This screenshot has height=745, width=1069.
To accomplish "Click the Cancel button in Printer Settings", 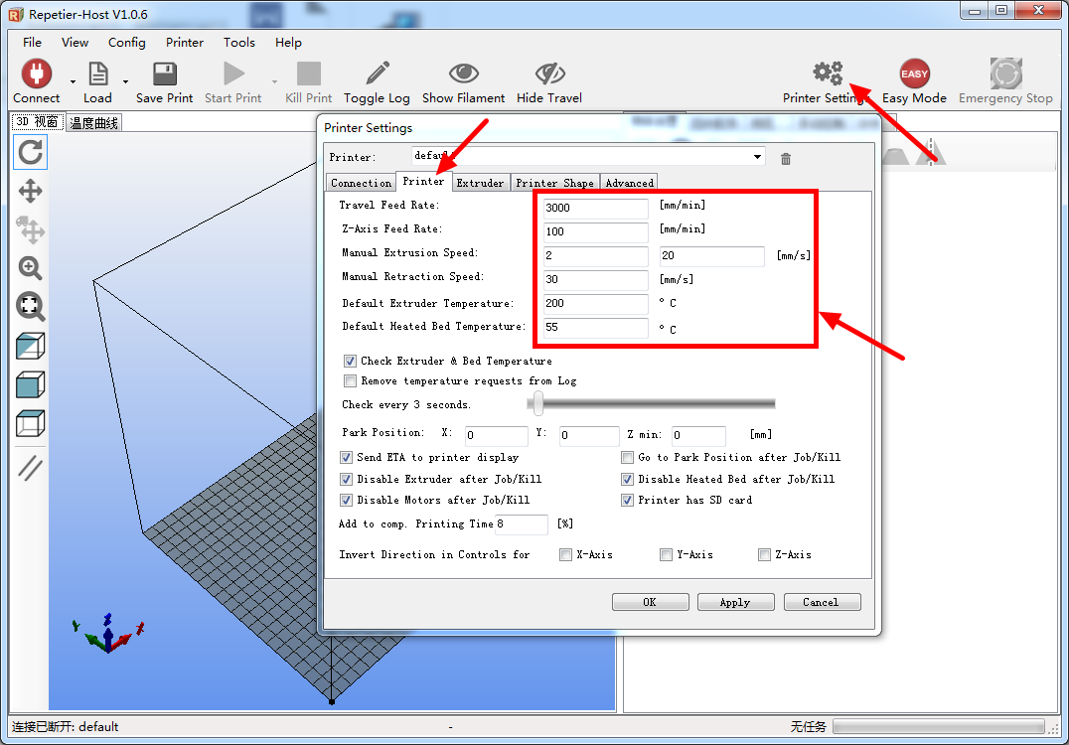I will pos(821,602).
